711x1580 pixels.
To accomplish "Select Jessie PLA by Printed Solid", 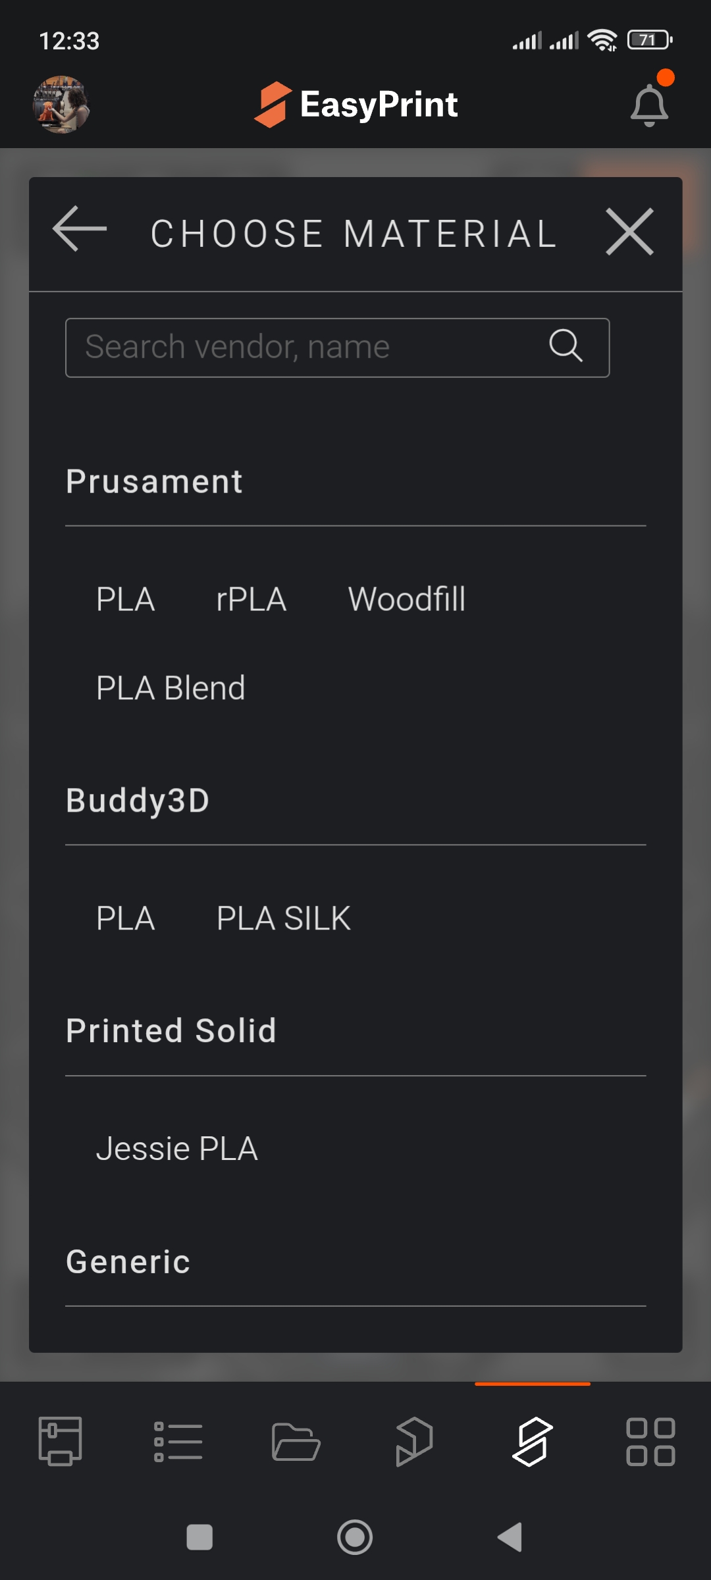I will click(x=177, y=1149).
